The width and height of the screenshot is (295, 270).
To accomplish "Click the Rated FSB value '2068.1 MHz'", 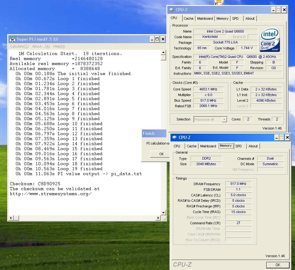I will 208,106.
